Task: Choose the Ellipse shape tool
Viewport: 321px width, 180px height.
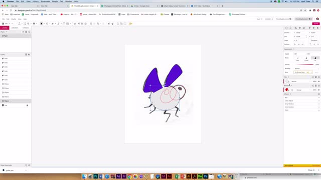Action: 47,23
